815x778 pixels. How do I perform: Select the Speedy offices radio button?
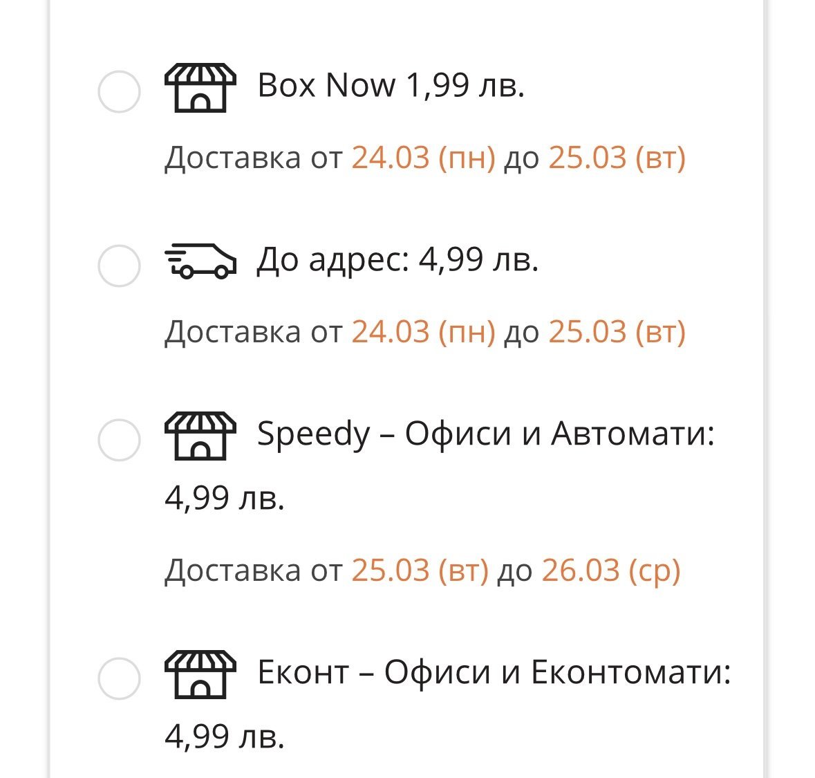pos(119,439)
